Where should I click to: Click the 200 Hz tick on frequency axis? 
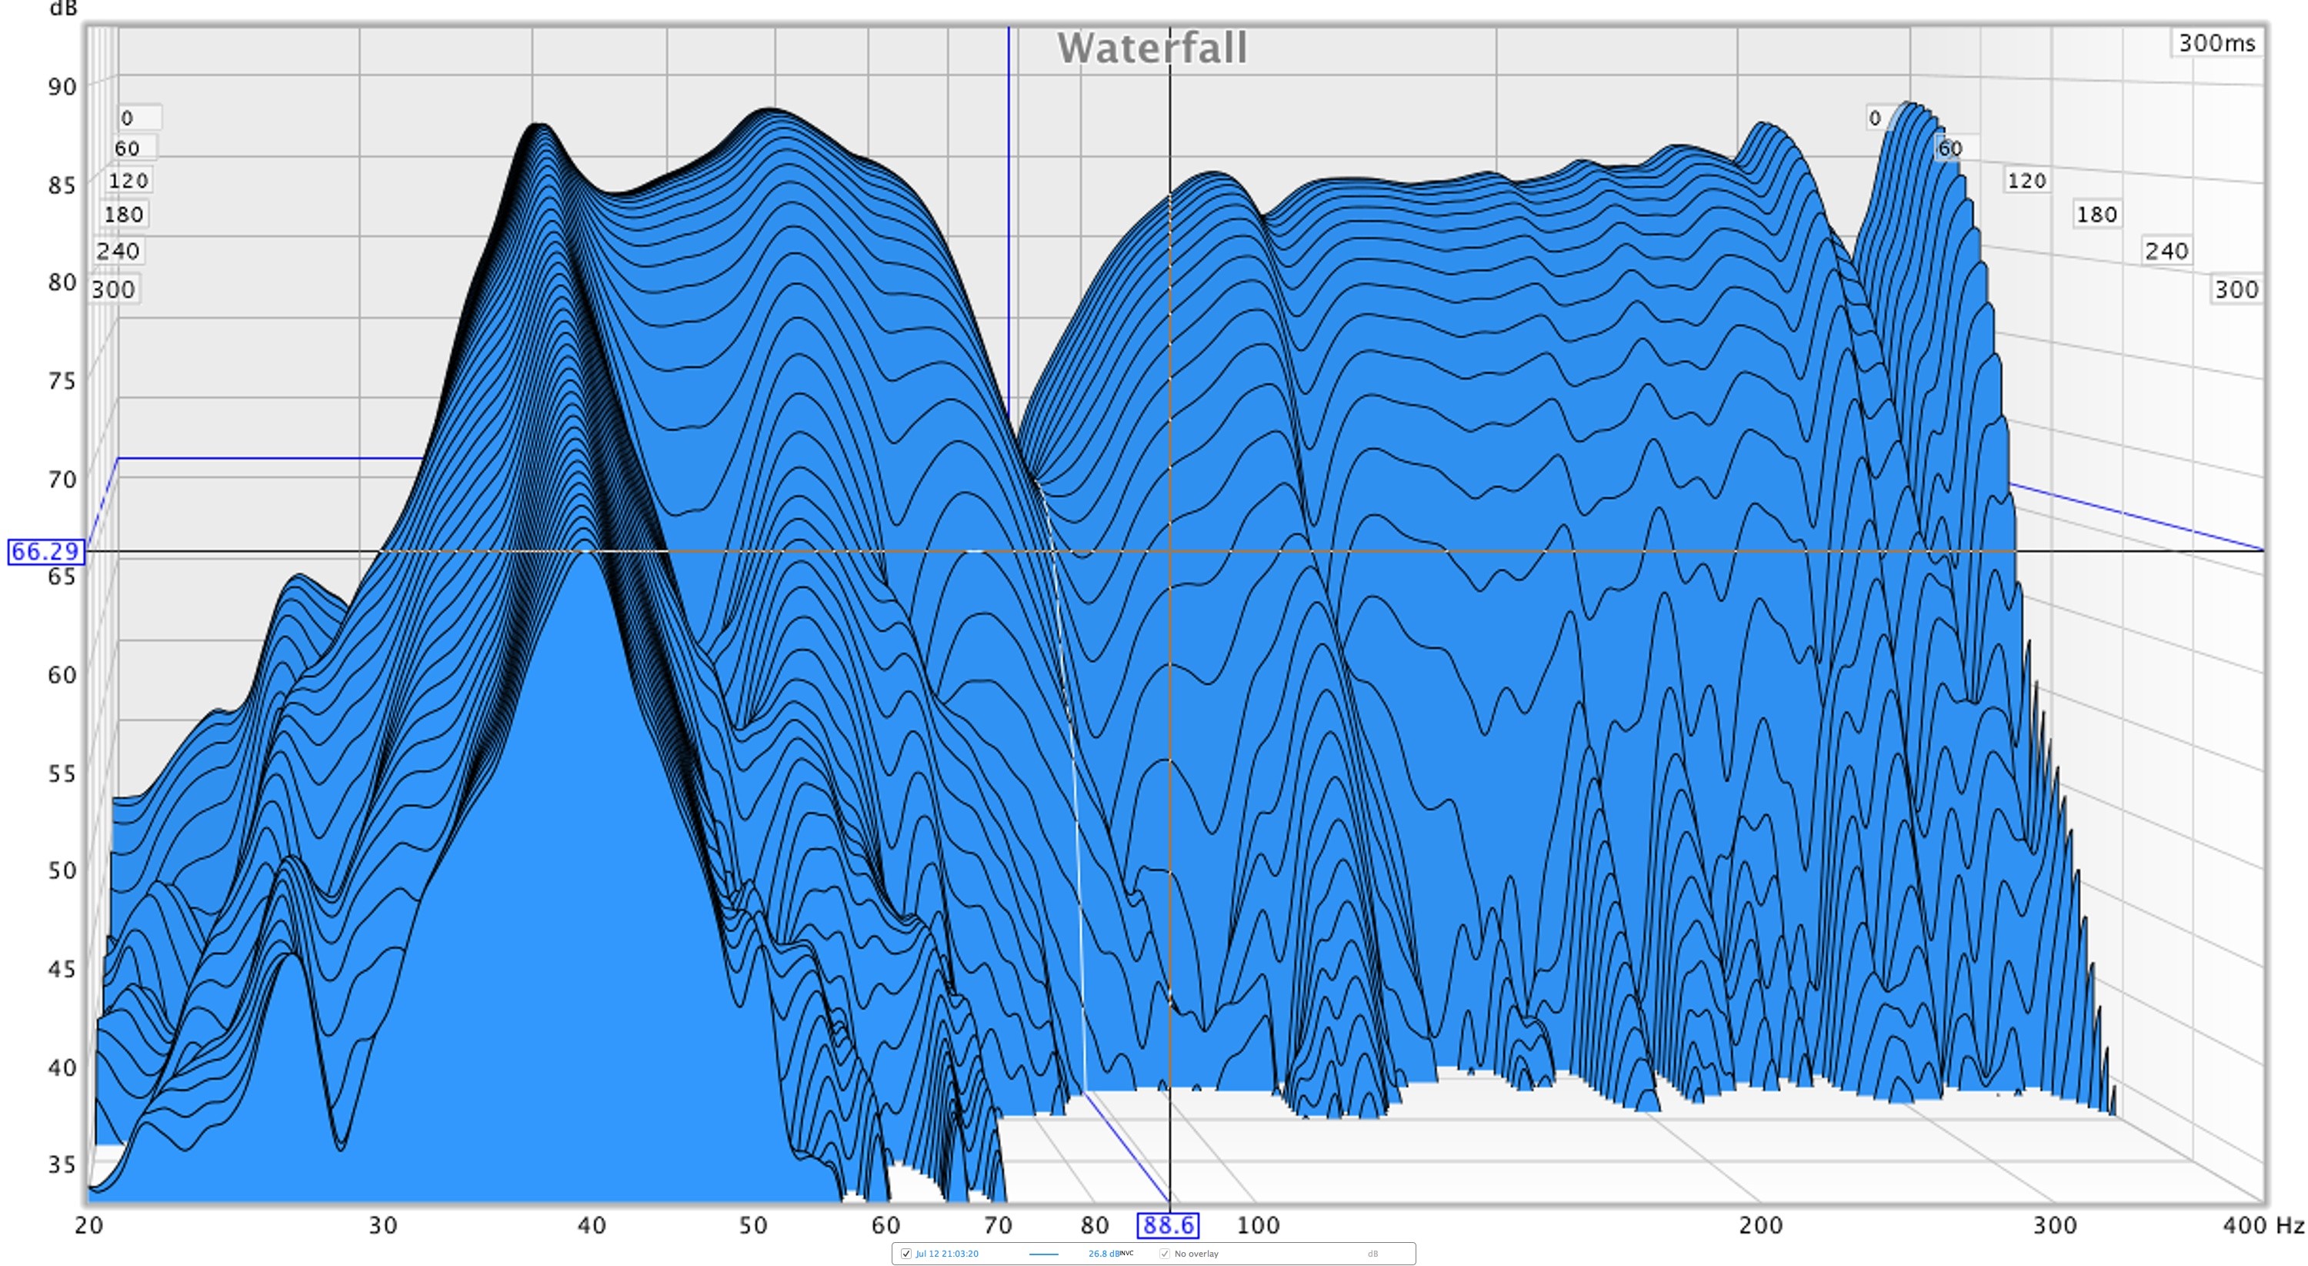pyautogui.click(x=1760, y=1226)
